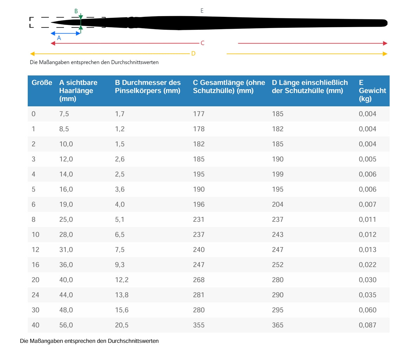417x346 pixels.
Task: Click the 0,087 weight value
Action: coord(368,325)
